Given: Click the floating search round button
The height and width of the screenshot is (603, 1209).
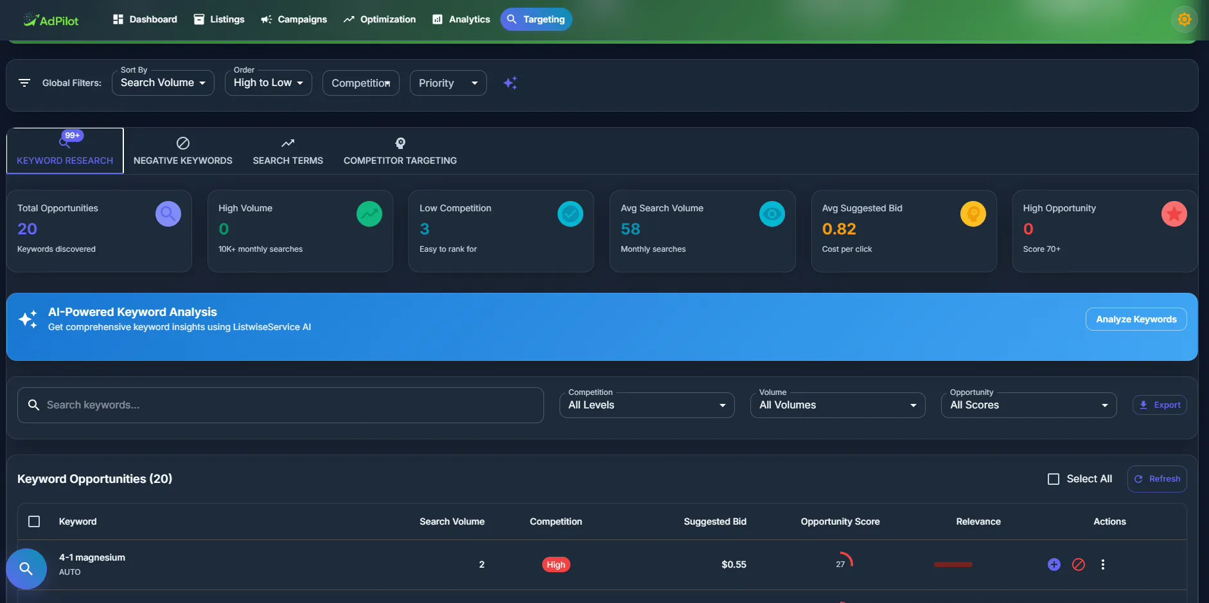Looking at the screenshot, I should (x=26, y=569).
